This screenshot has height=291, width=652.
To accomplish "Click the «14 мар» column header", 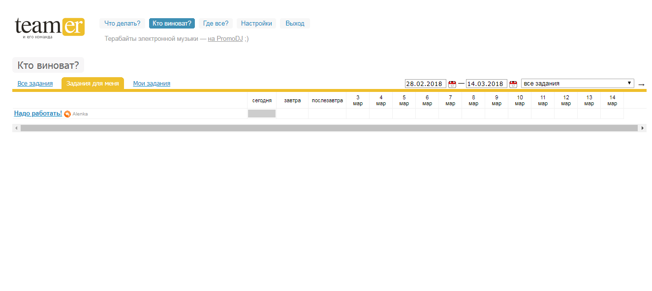I will coord(612,100).
